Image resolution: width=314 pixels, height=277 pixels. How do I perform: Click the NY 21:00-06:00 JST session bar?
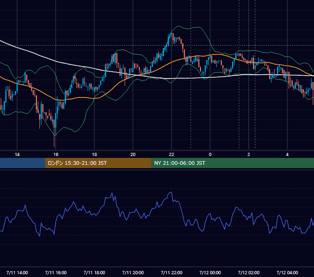pyautogui.click(x=232, y=163)
